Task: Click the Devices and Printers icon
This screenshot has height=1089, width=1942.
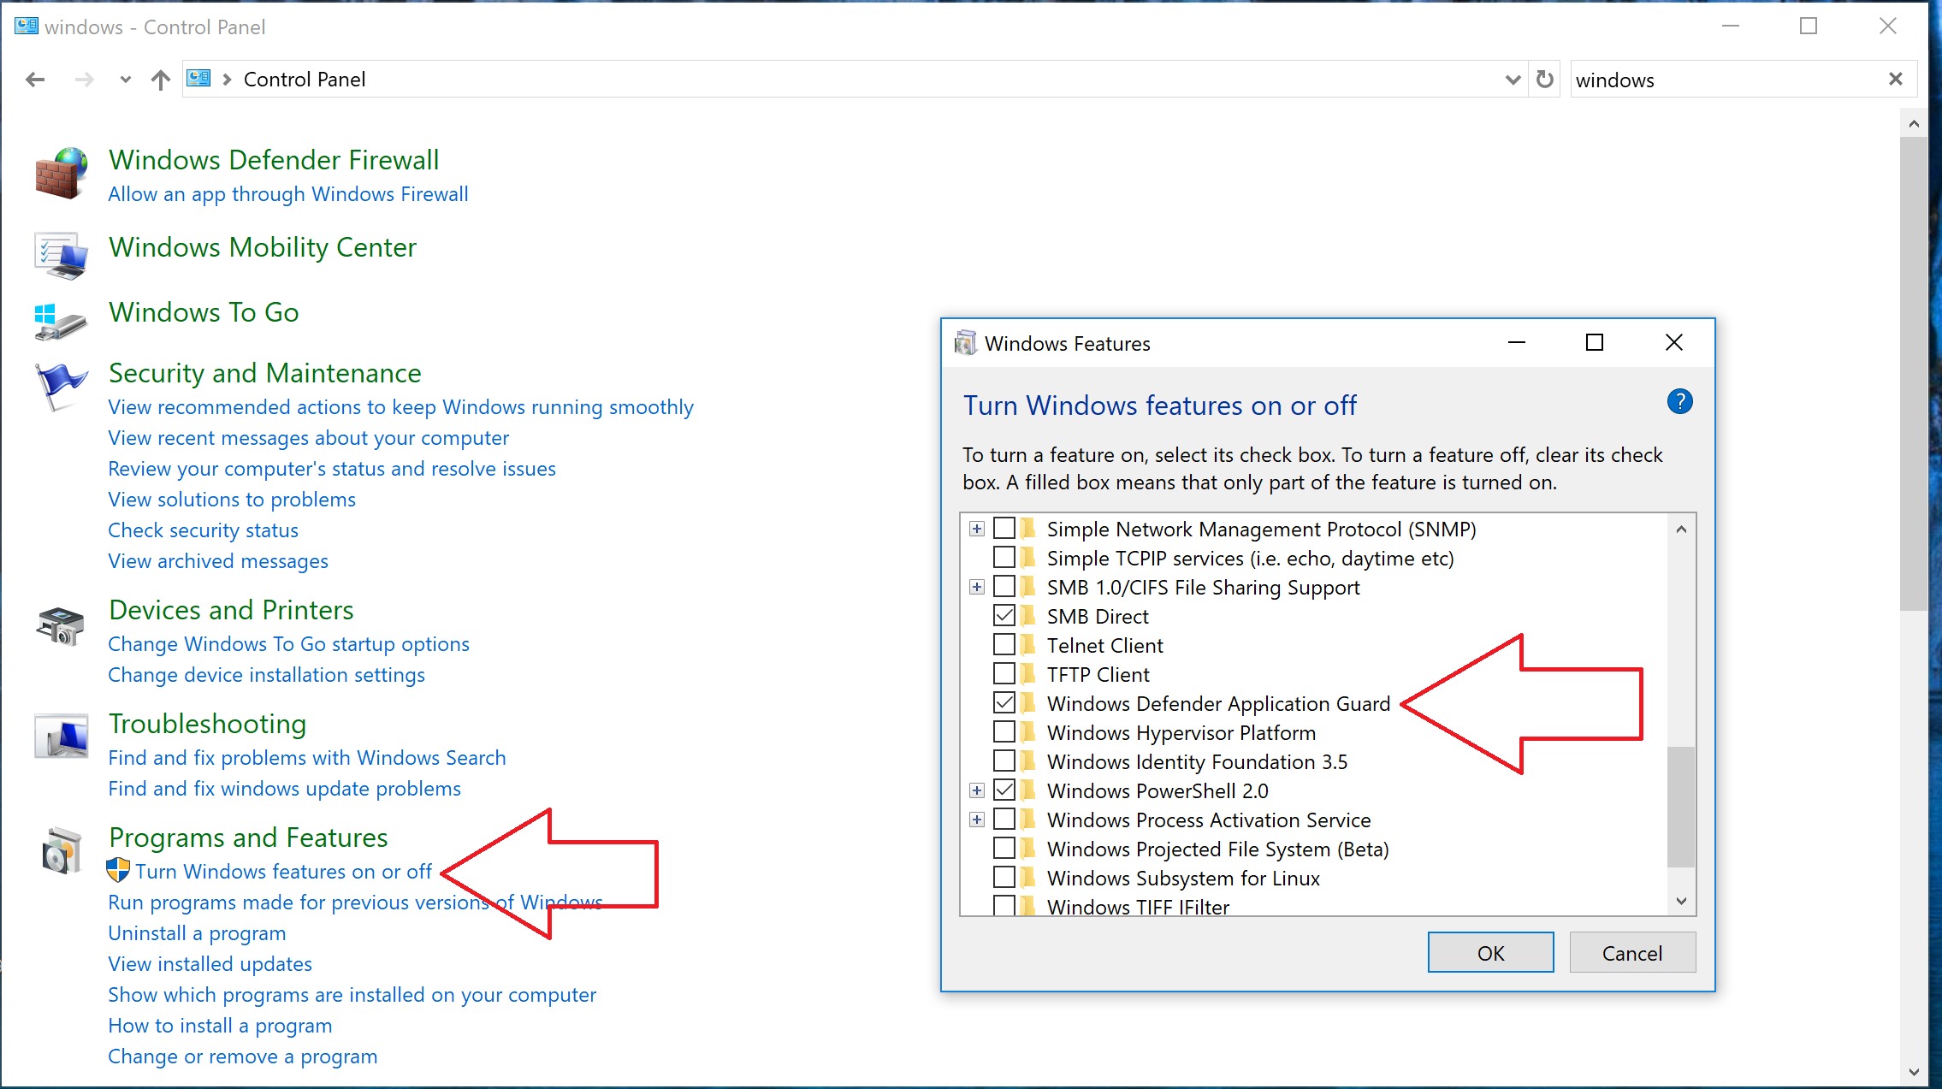Action: click(61, 625)
